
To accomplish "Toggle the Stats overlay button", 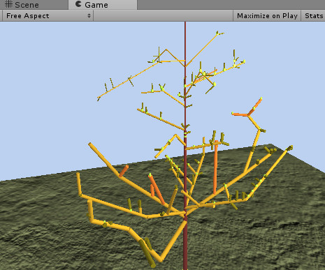I will tap(313, 16).
